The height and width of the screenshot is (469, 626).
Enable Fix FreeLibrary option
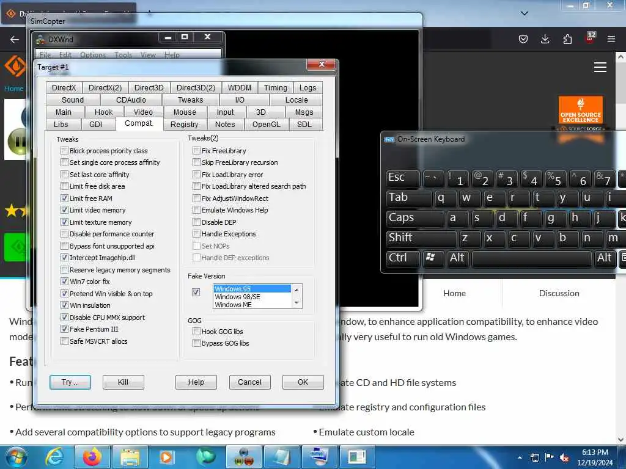click(x=196, y=151)
